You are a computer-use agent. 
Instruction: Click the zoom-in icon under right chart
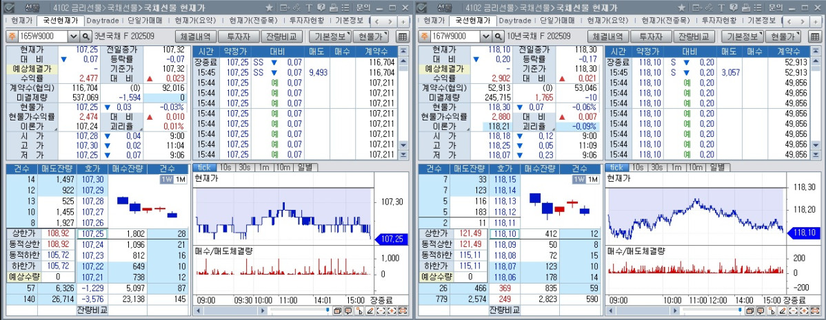803,311
